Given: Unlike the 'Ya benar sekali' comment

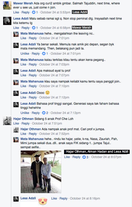Looking at the screenshot, I should tap(25, 54).
